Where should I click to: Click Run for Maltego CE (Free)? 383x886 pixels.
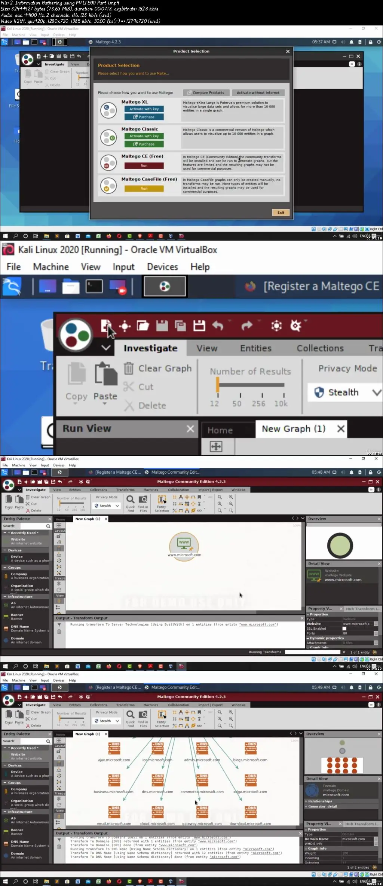pyautogui.click(x=144, y=166)
